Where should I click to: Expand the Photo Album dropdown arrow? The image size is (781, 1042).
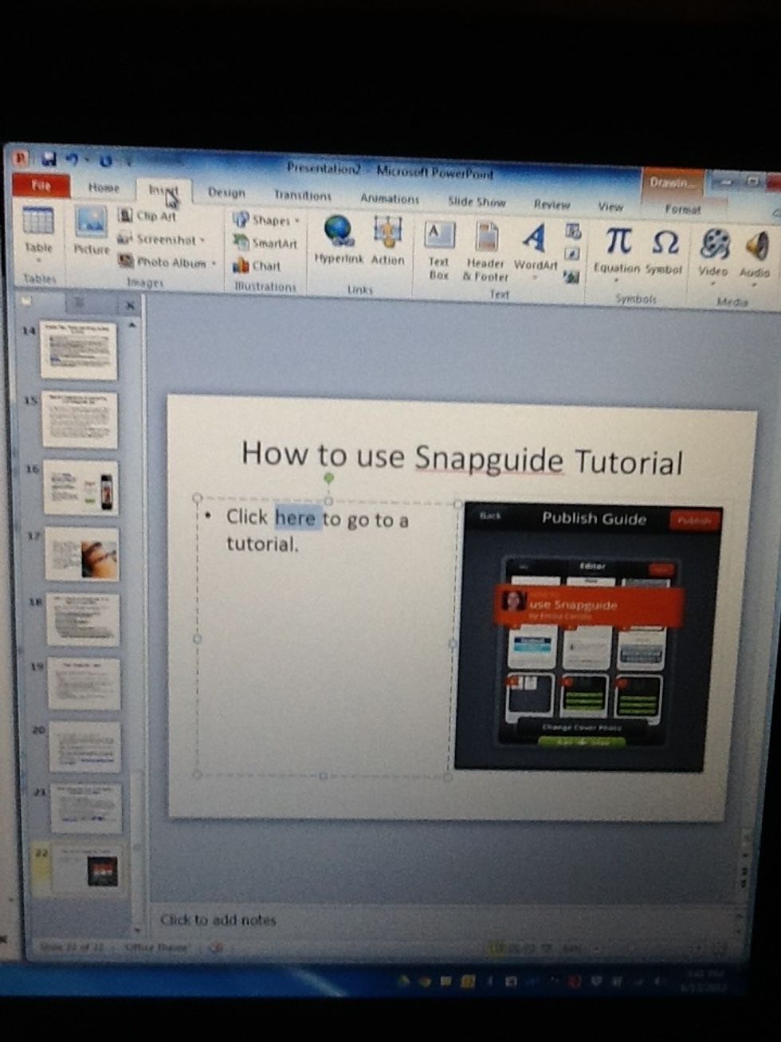pos(214,264)
